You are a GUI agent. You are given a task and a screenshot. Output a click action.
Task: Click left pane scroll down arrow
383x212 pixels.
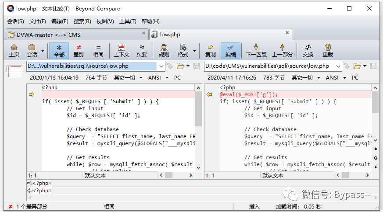pyautogui.click(x=199, y=168)
